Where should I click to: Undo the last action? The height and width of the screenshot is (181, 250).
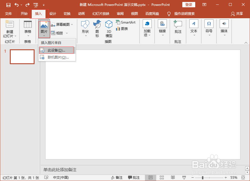coord(17,5)
